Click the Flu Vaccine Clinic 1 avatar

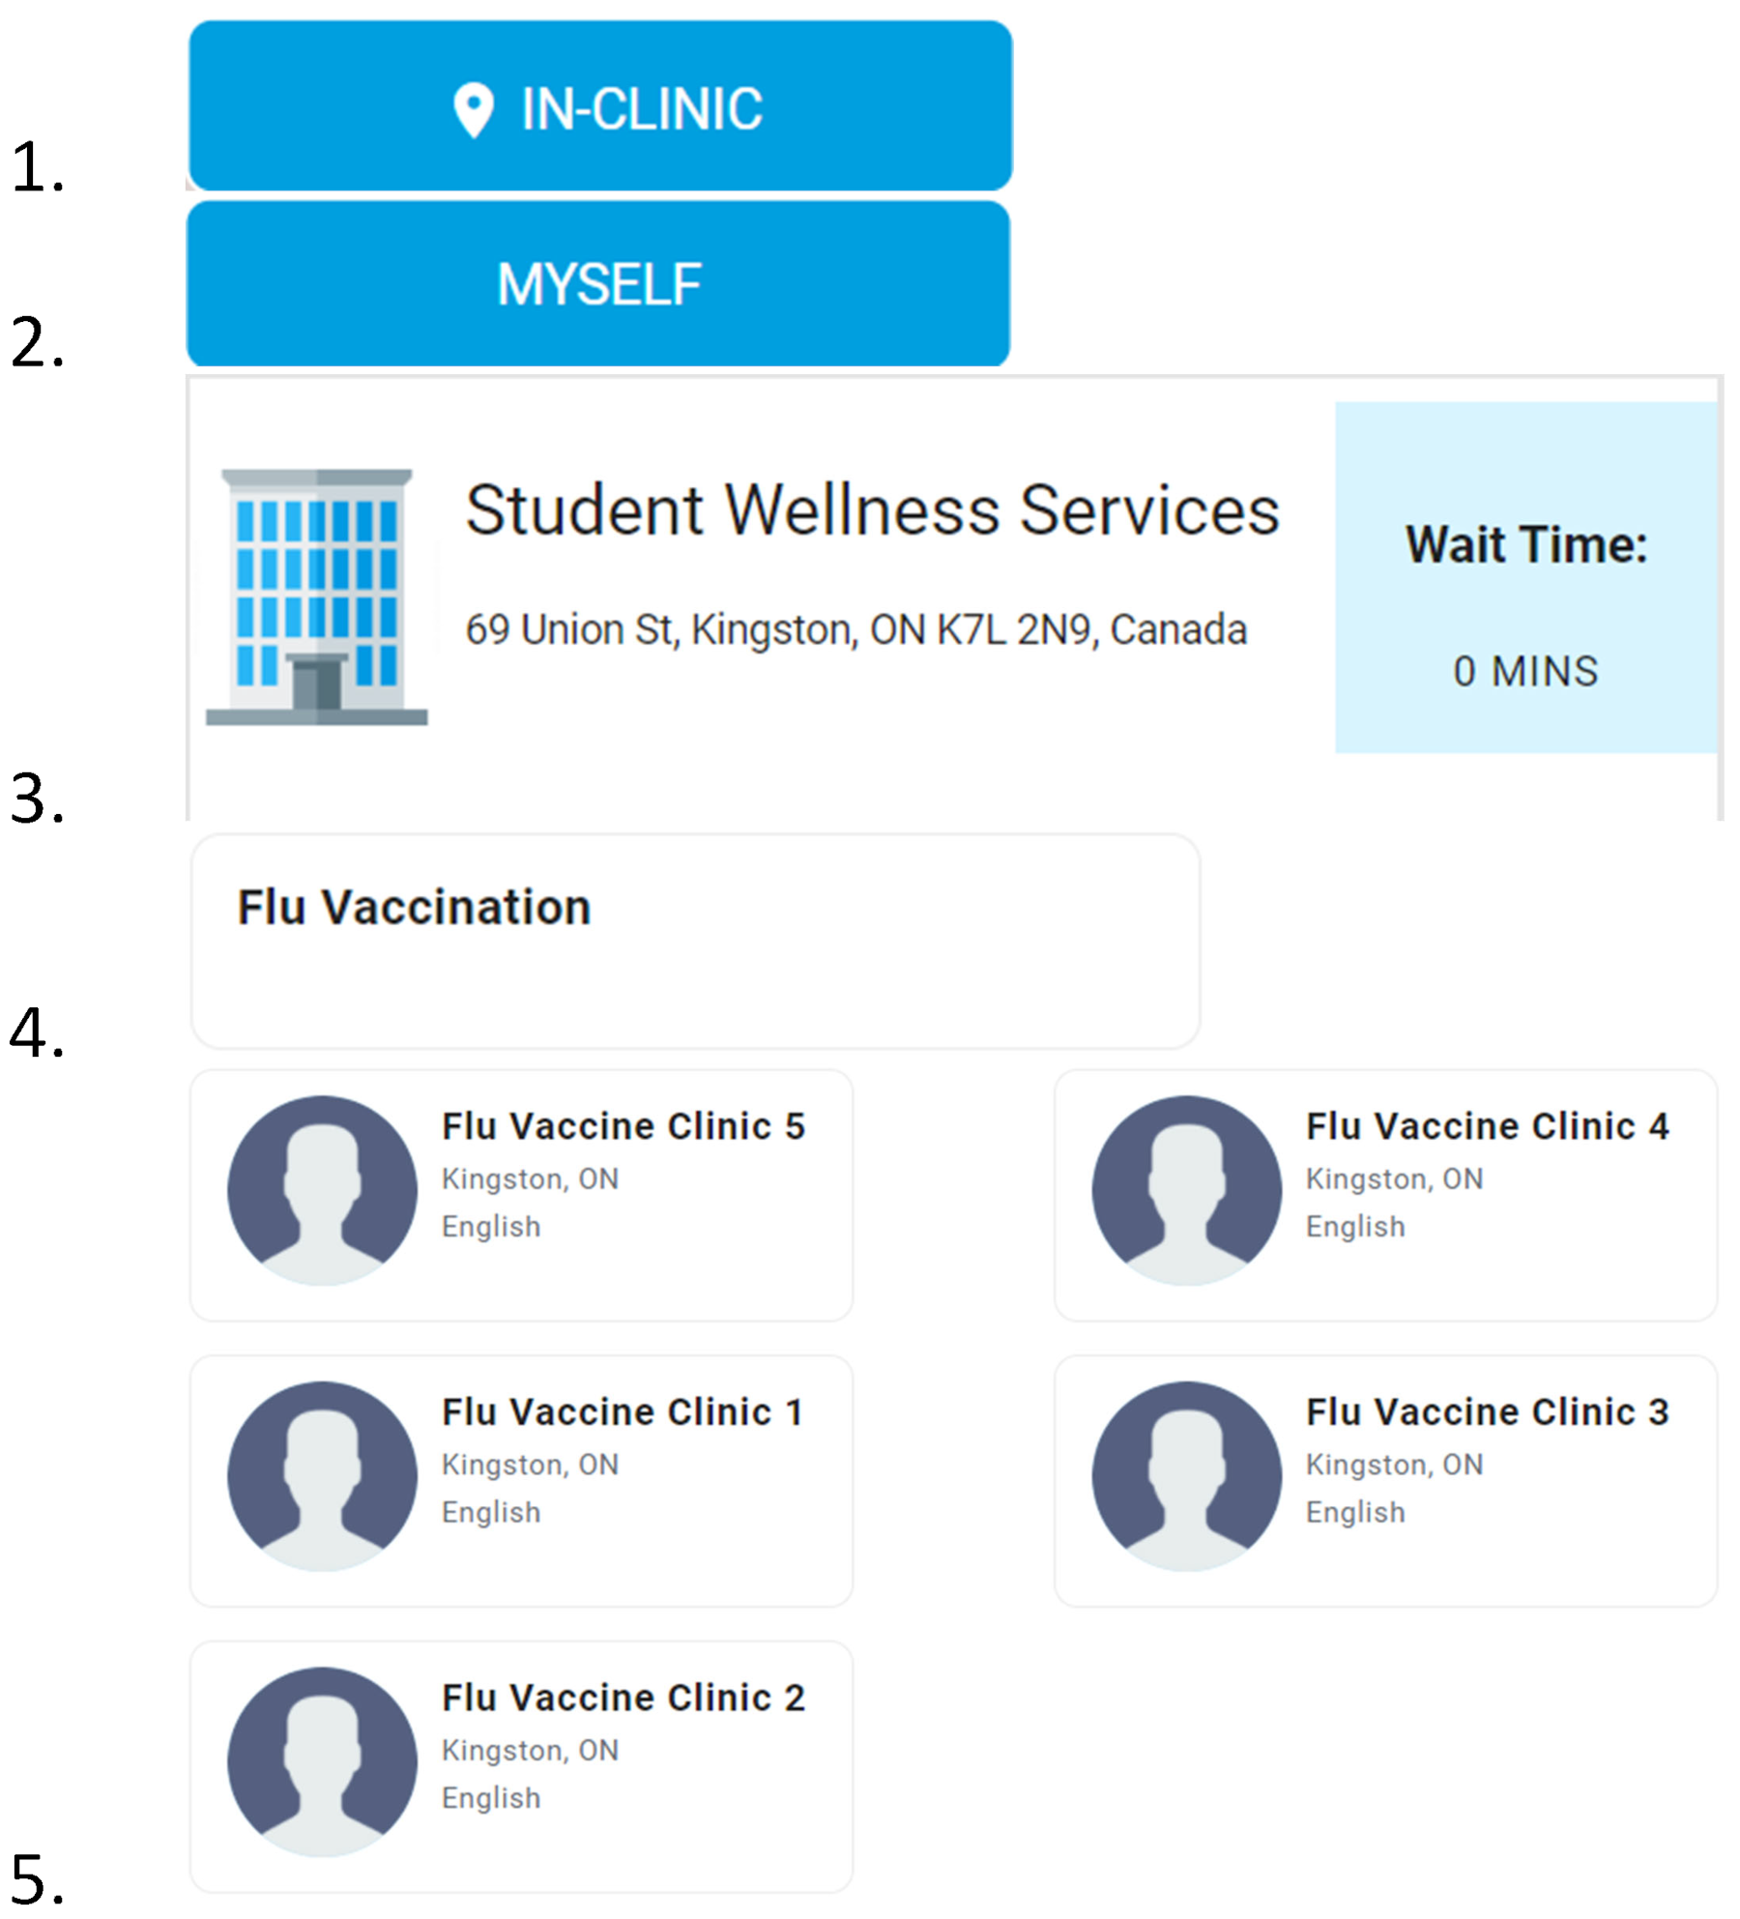[322, 1476]
